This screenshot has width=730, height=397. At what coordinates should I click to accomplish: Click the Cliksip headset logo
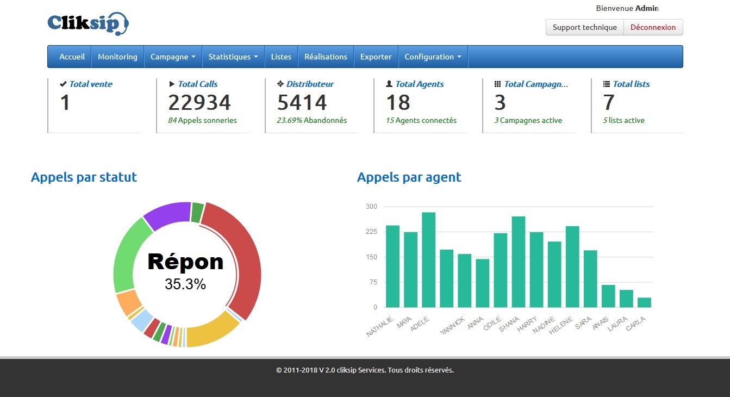pyautogui.click(x=88, y=23)
